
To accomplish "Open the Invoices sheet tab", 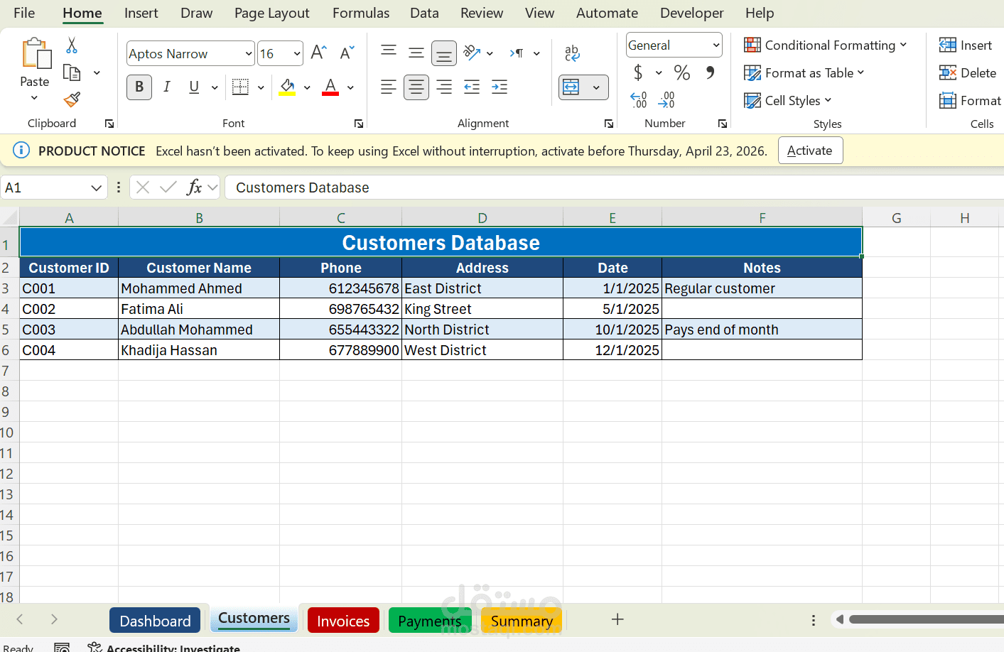I will click(x=343, y=621).
